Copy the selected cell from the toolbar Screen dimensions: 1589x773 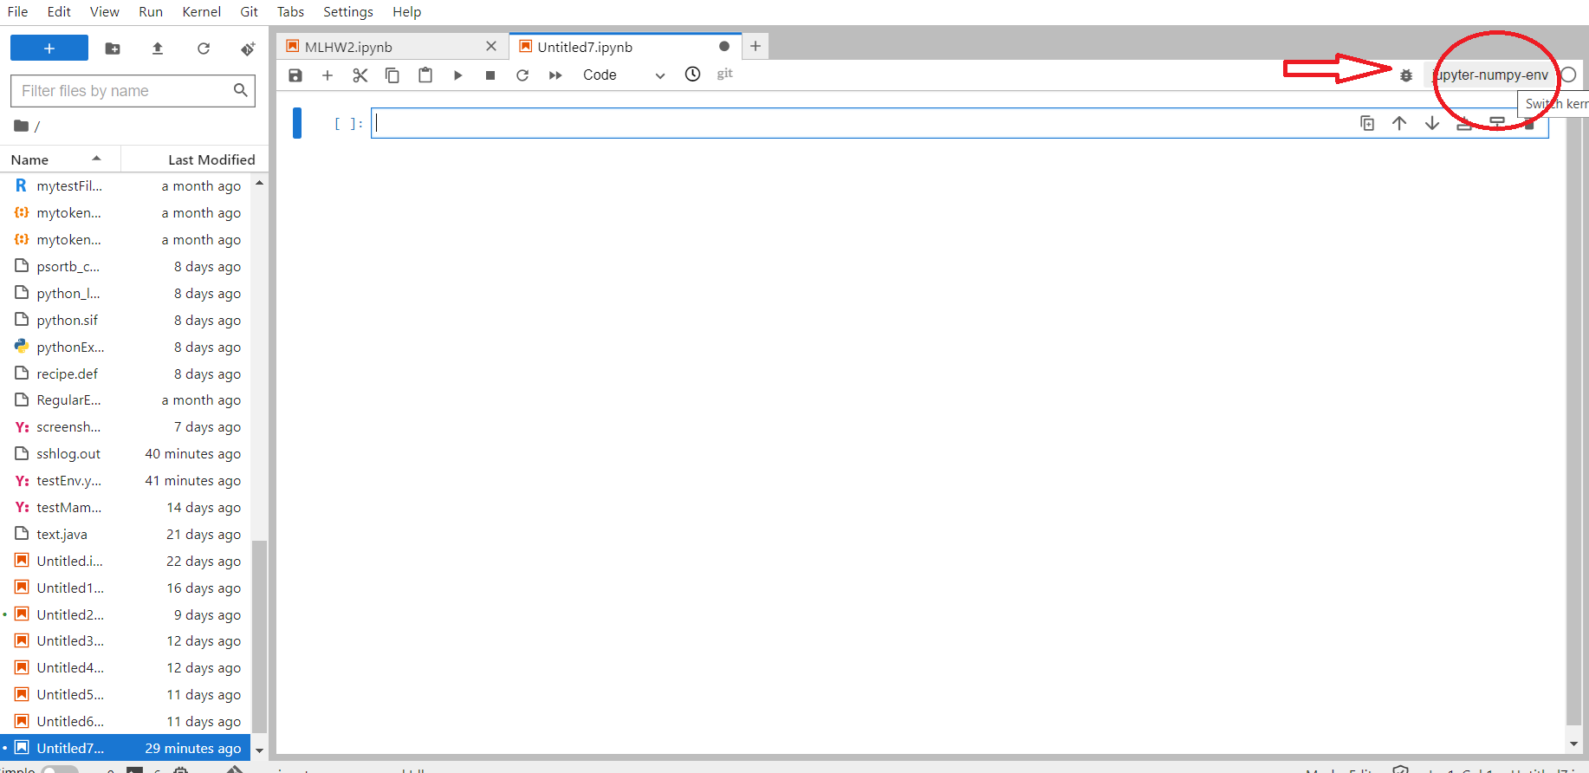392,75
